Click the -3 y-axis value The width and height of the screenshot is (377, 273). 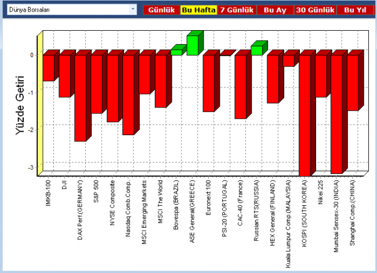(x=31, y=168)
